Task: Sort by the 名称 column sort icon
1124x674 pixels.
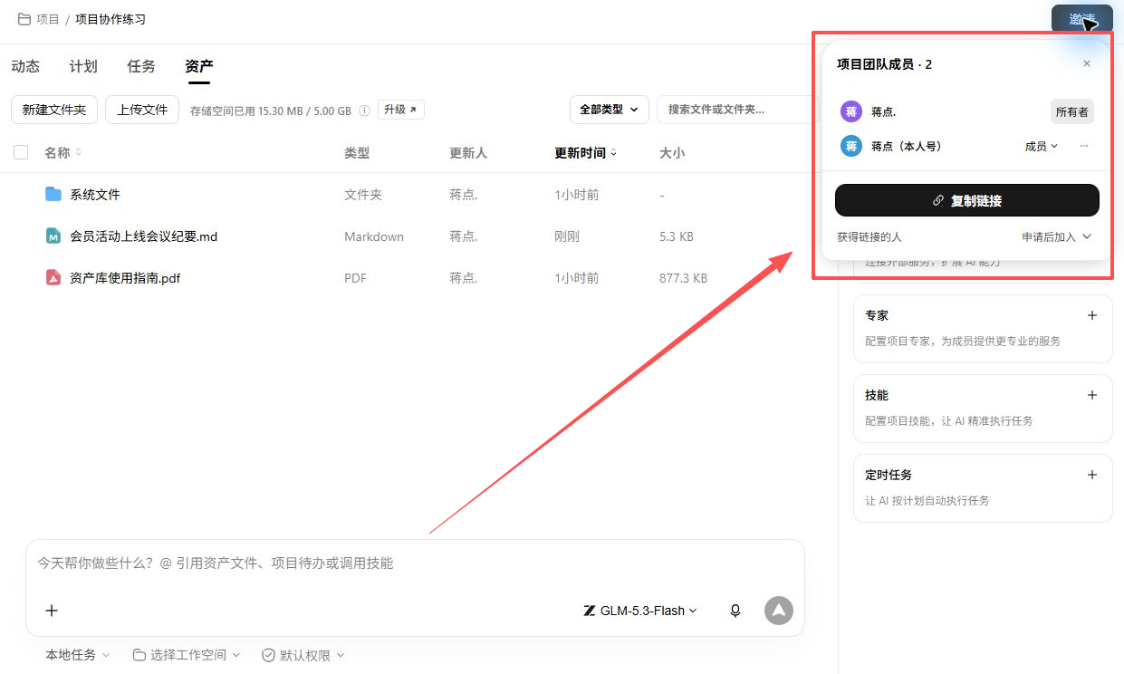Action: point(78,152)
